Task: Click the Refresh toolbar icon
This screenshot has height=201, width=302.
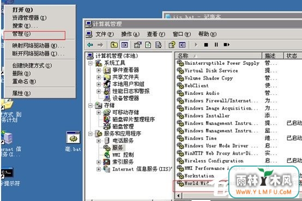Action: click(148, 45)
